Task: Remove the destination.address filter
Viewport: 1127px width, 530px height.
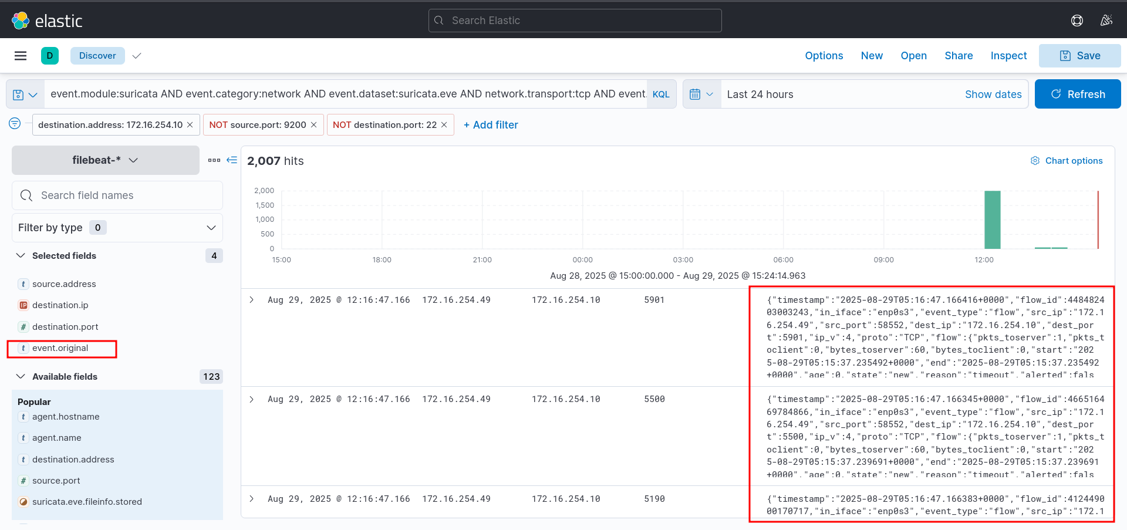Action: [x=190, y=125]
